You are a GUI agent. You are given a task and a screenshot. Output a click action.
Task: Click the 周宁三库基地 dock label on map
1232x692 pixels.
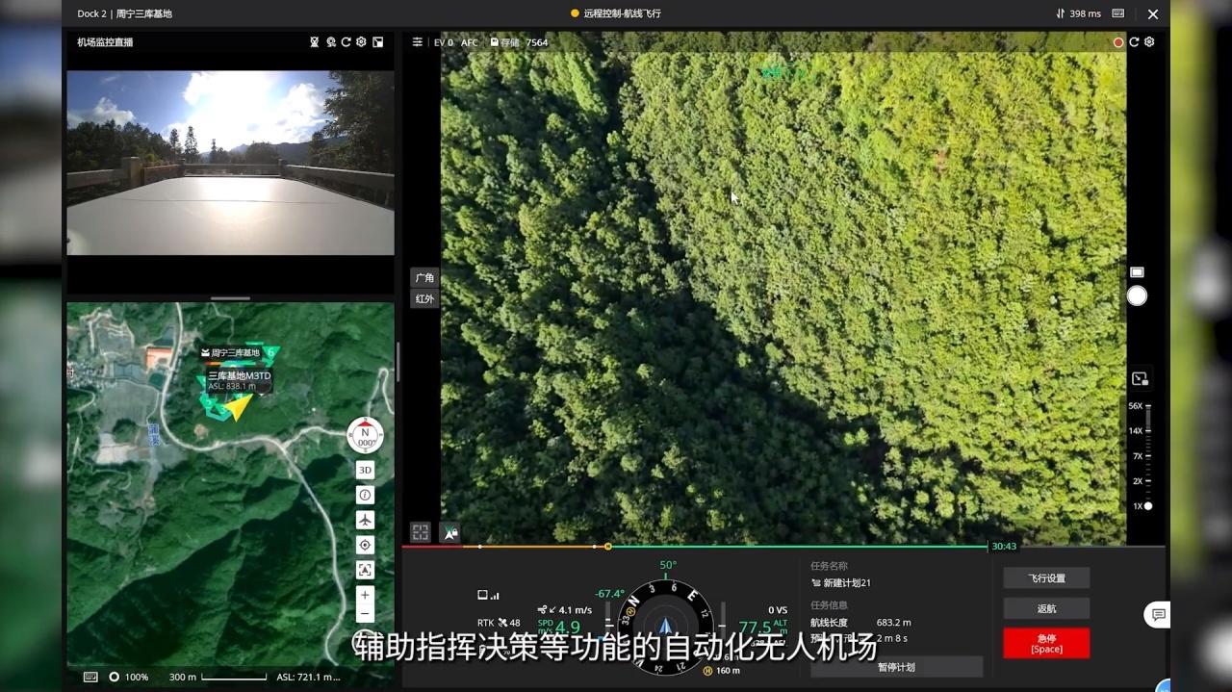[231, 353]
